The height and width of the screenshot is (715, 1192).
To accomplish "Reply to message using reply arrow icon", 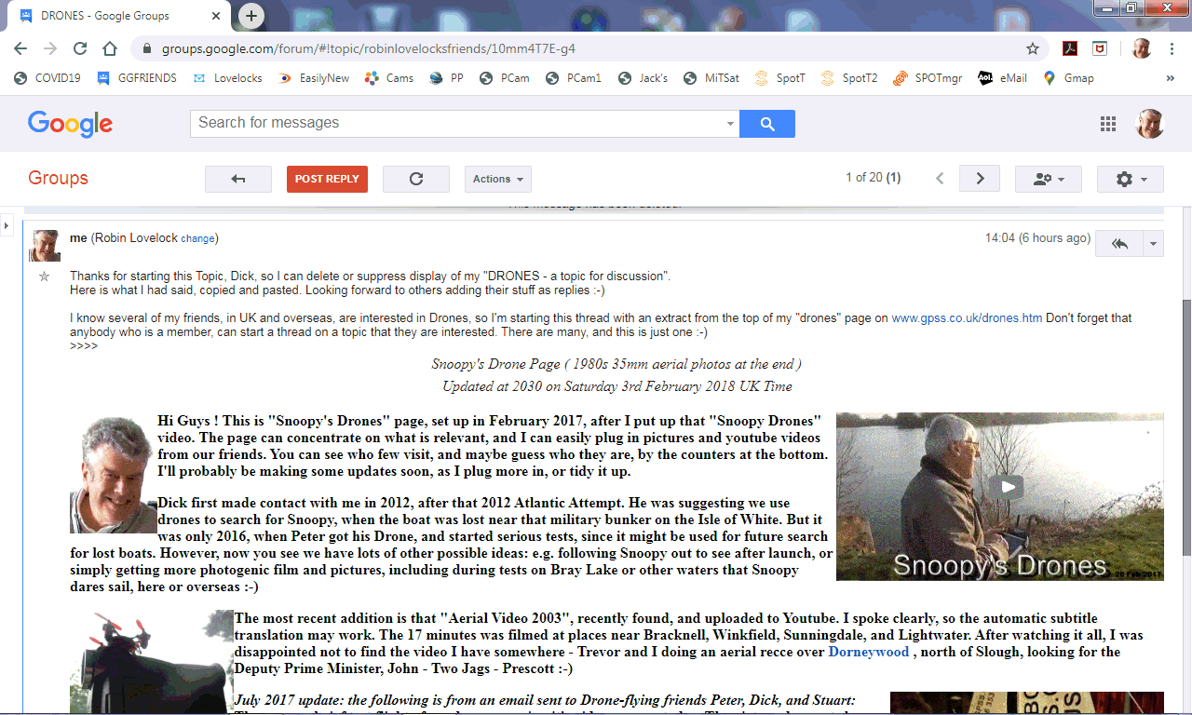I will tap(1119, 243).
